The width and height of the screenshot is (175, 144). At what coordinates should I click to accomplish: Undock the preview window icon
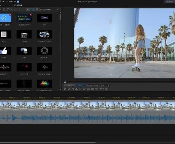pos(106,89)
